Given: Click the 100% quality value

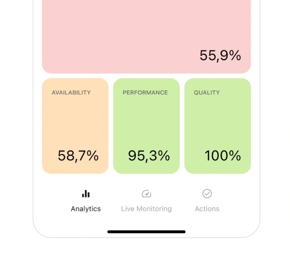Looking at the screenshot, I should coord(223,156).
